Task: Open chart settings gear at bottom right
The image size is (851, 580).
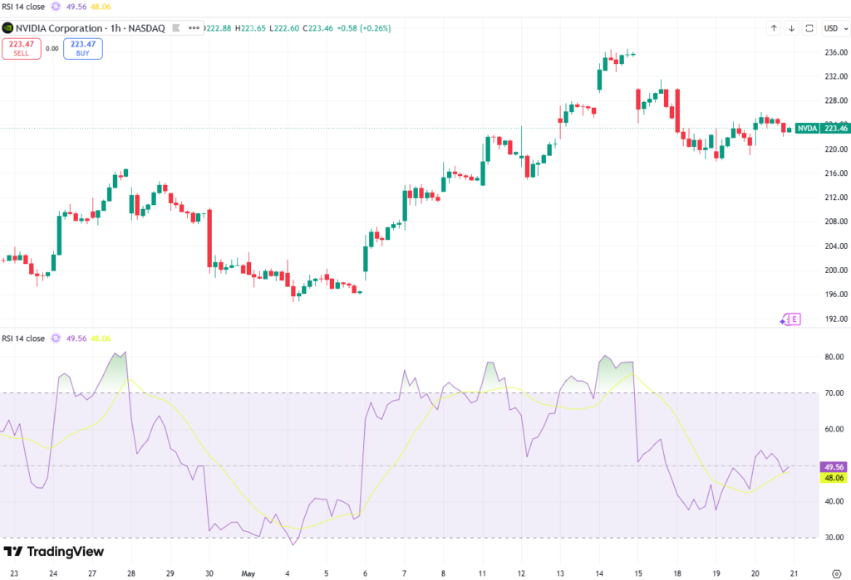Action: pyautogui.click(x=836, y=573)
